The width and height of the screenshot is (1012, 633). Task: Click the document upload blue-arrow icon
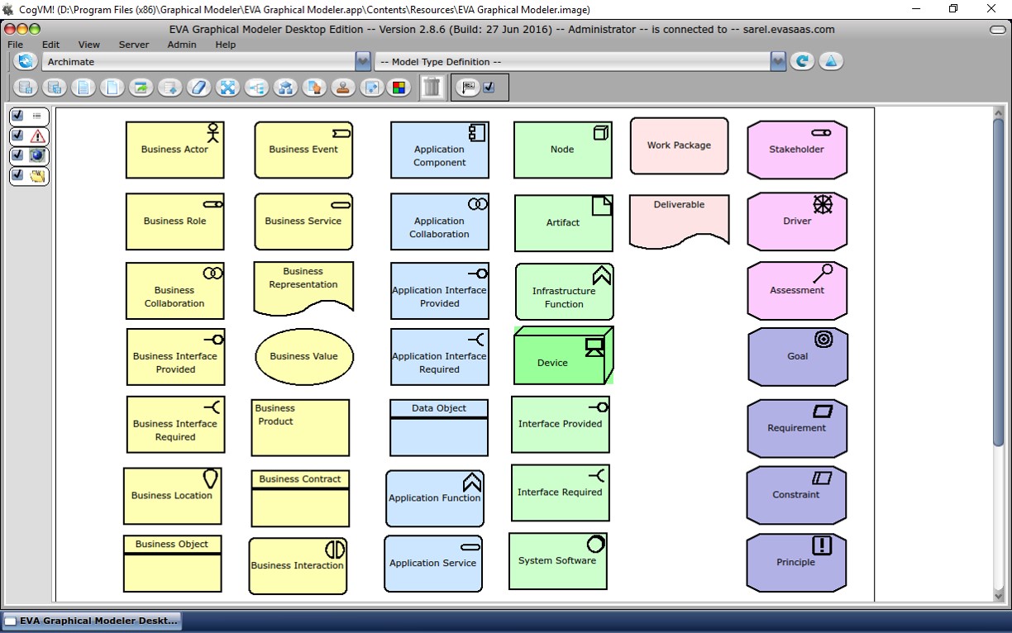(170, 87)
